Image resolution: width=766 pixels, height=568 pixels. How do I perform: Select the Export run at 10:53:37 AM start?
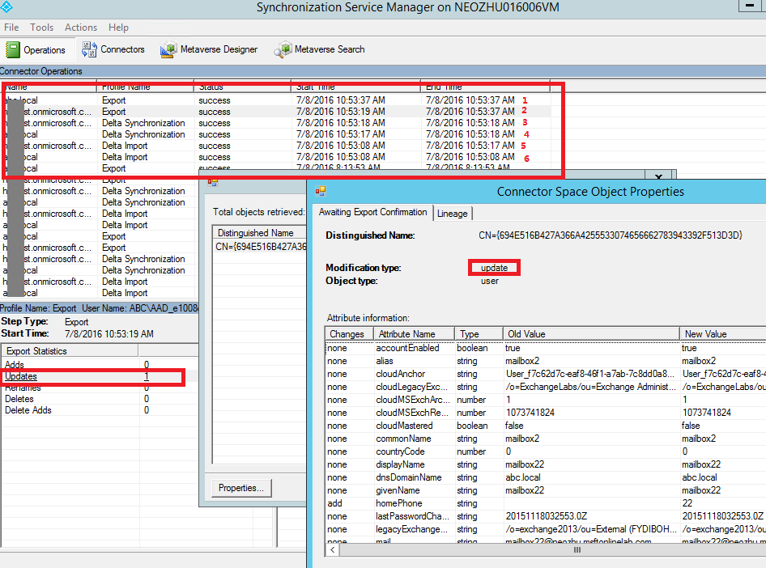[x=275, y=100]
